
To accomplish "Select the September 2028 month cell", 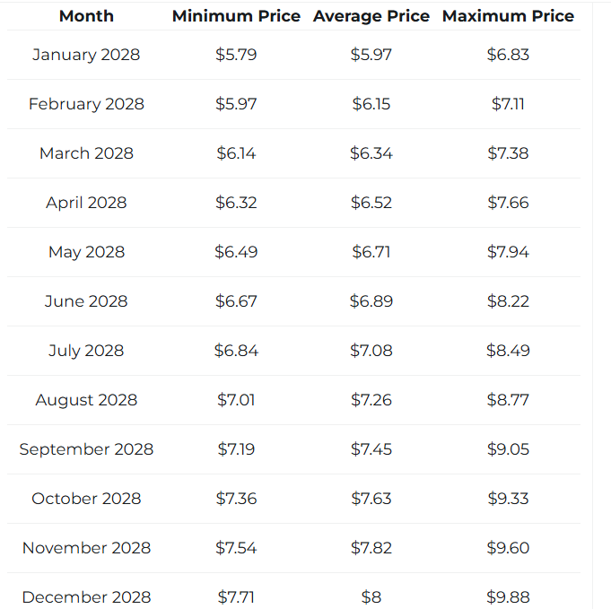I will 86,449.
